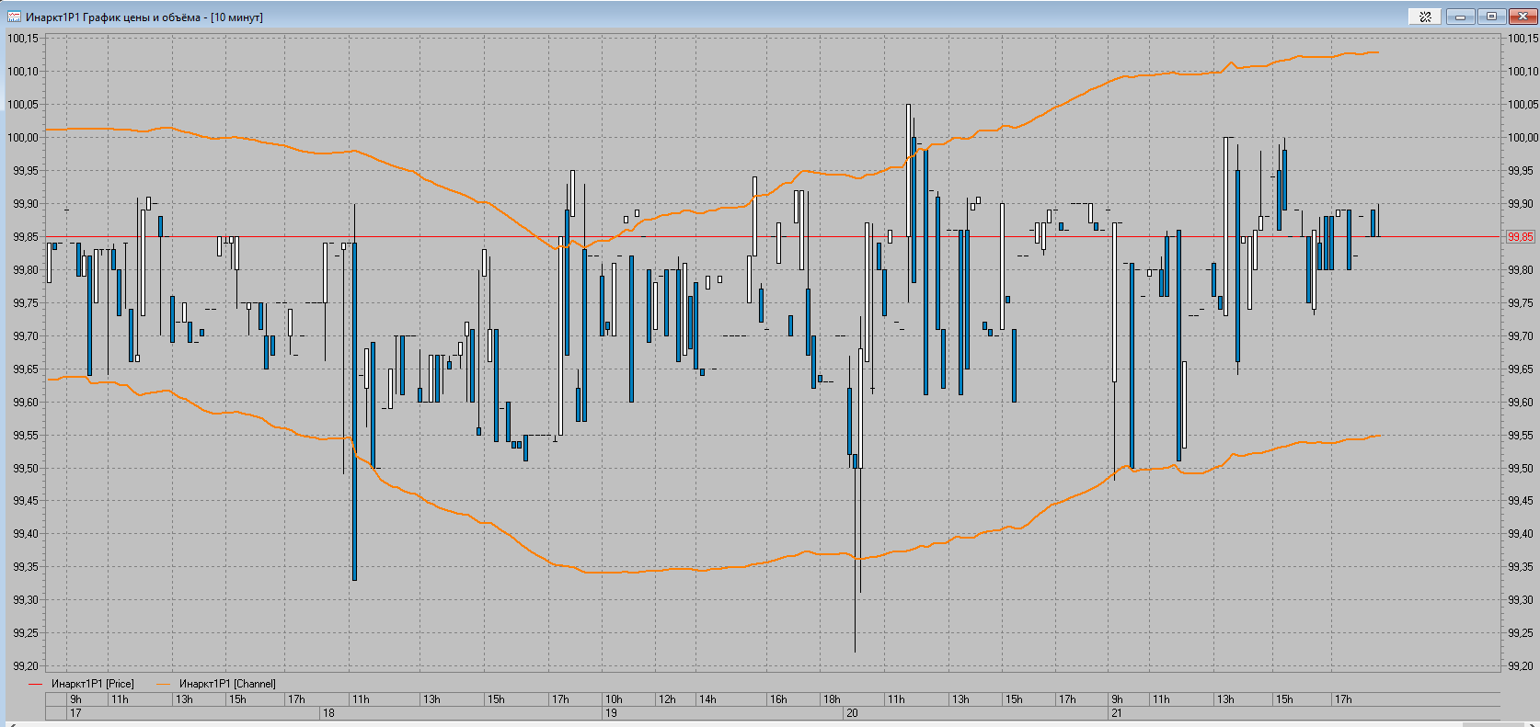
Task: Click the 100,15 label on left price axis
Action: [23, 39]
